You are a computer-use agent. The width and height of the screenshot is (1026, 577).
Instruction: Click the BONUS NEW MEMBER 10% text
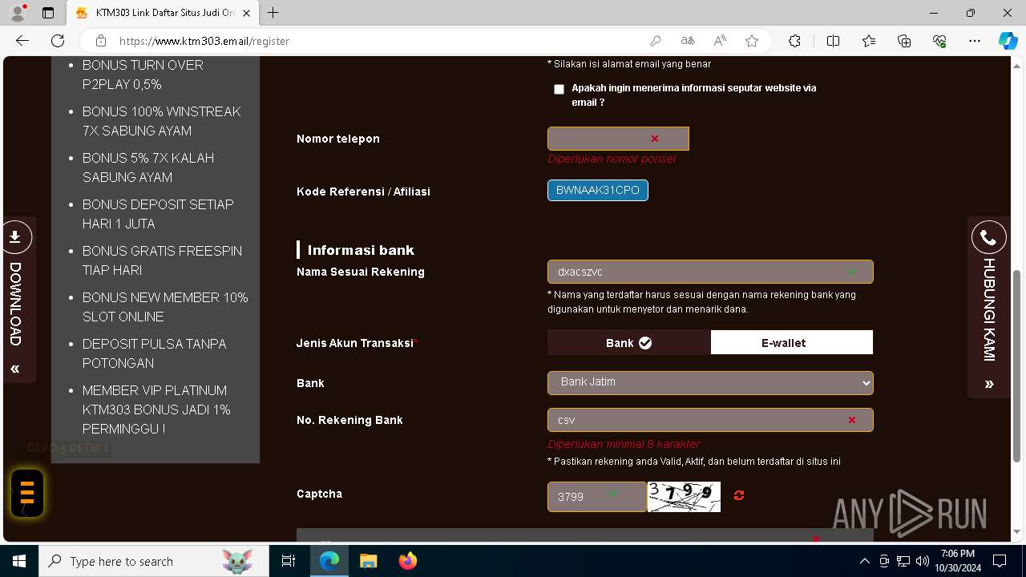165,307
